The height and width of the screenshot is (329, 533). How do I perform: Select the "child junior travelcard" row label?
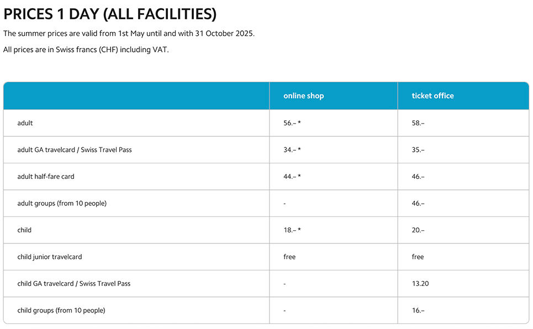[x=50, y=257]
